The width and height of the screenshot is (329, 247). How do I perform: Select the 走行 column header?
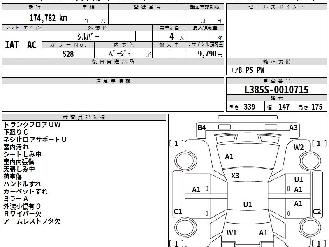tap(35, 7)
